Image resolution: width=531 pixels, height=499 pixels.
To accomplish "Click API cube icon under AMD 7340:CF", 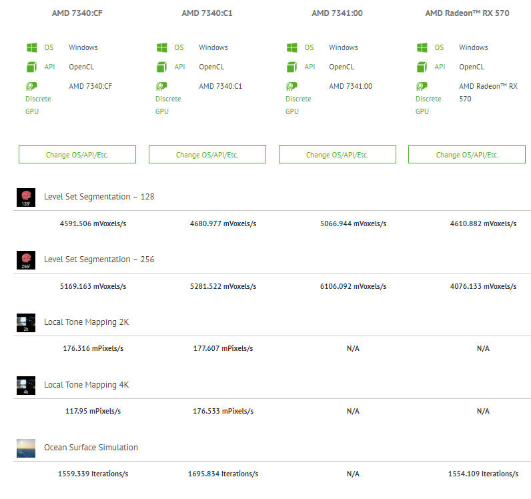I will (x=31, y=67).
